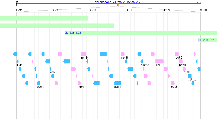
Task: Select the pstA gene arrow
Action: [181, 62]
